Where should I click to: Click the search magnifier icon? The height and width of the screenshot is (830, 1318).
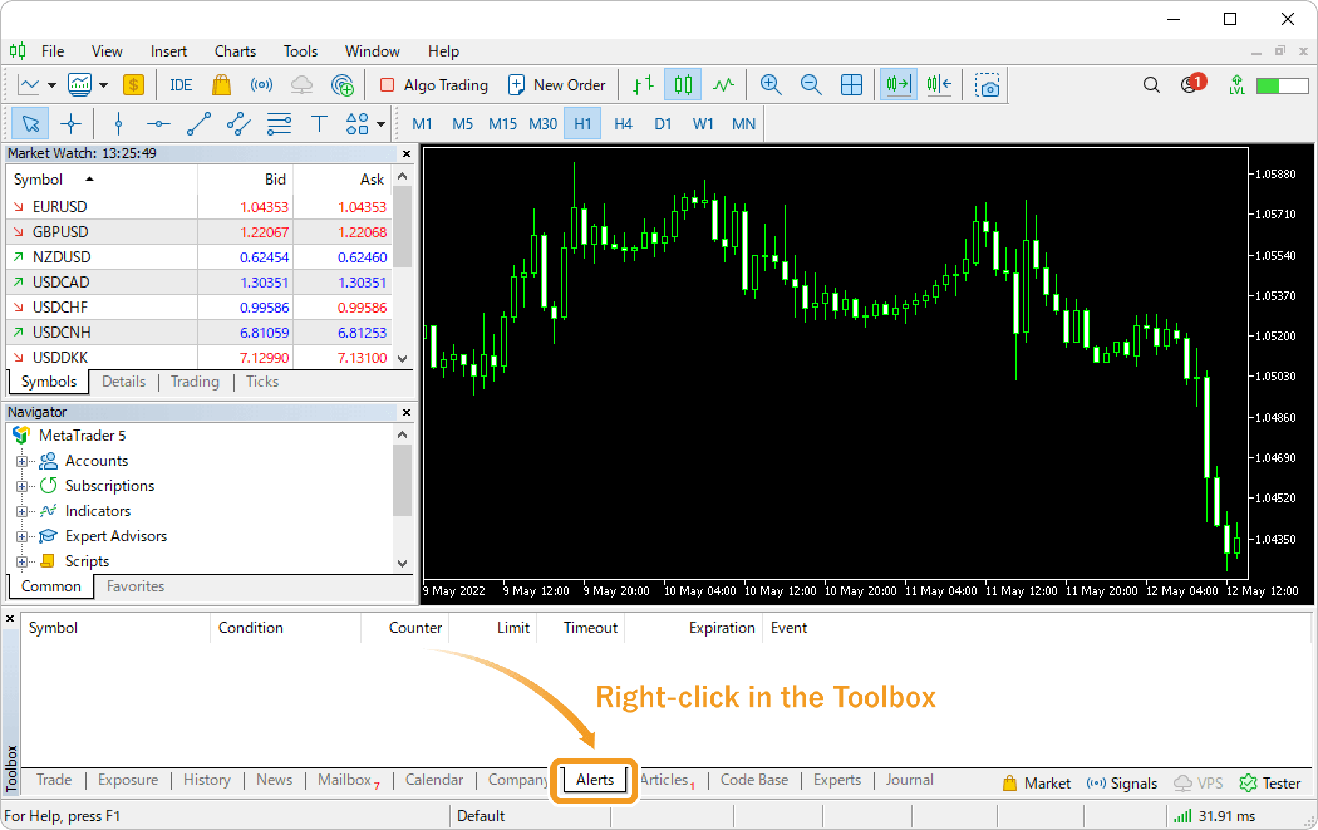pos(1151,85)
